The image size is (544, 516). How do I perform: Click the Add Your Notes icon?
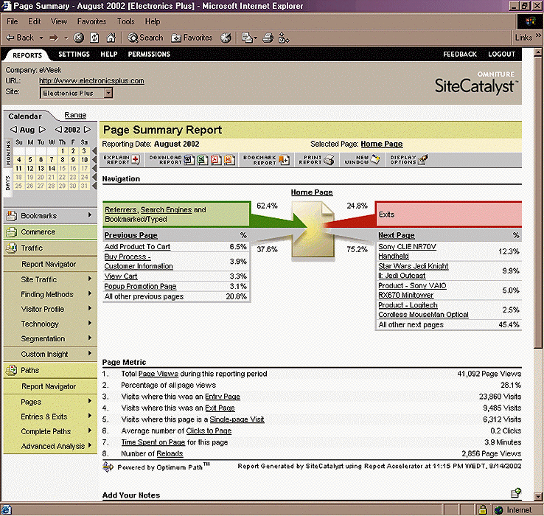point(516,492)
